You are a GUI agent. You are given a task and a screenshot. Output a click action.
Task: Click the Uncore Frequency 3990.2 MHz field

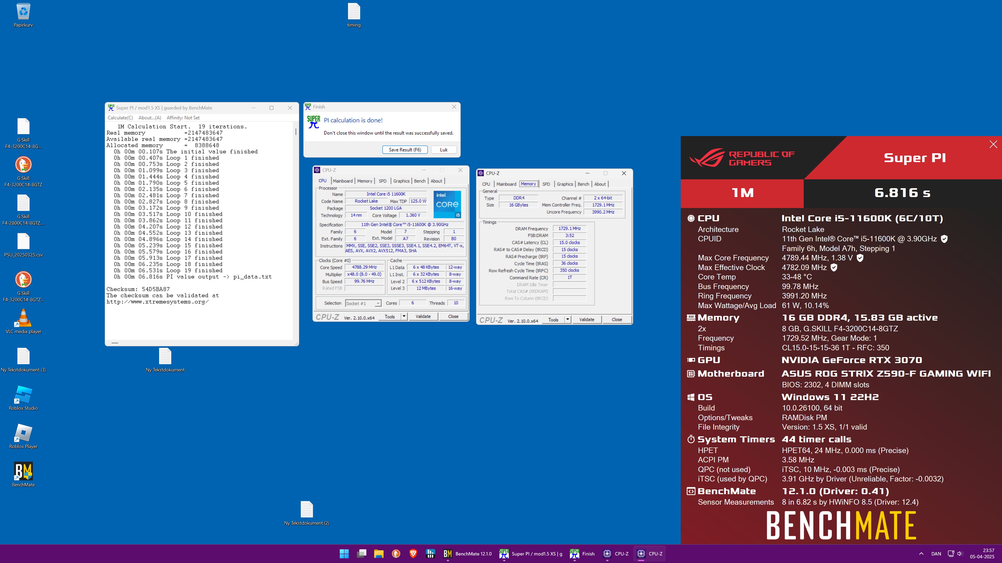(603, 212)
